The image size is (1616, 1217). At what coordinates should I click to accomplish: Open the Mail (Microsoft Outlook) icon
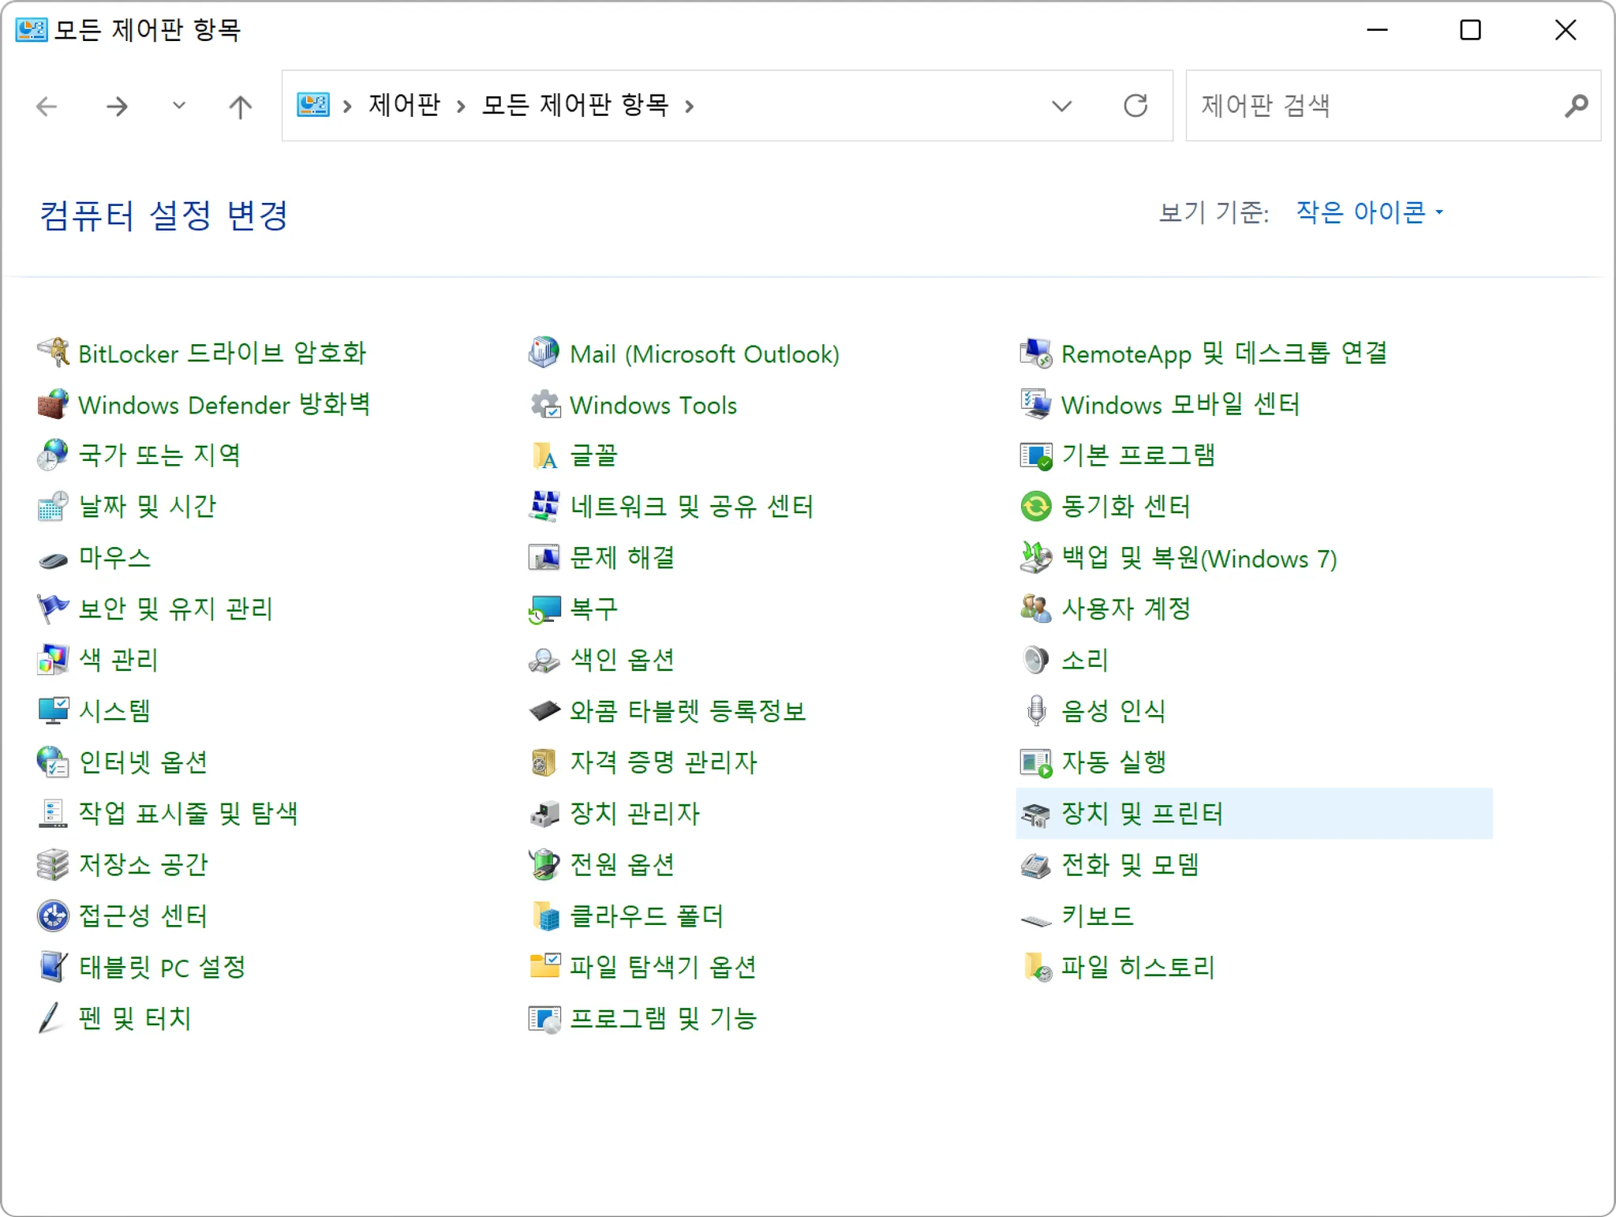(x=544, y=352)
